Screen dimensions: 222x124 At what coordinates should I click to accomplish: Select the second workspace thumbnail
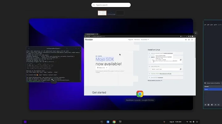(x=111, y=13)
